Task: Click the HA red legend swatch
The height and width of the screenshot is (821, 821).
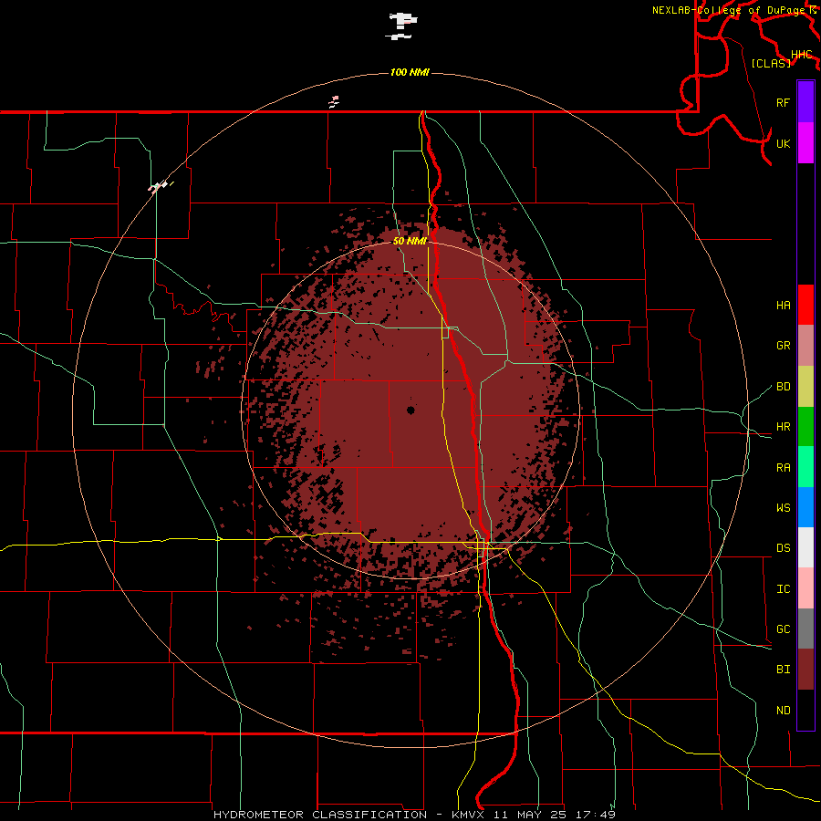Action: [805, 305]
